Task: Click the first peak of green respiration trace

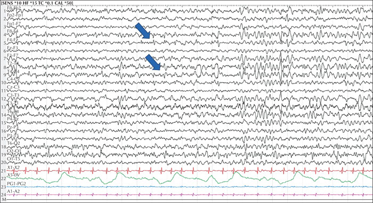Action: [64, 173]
